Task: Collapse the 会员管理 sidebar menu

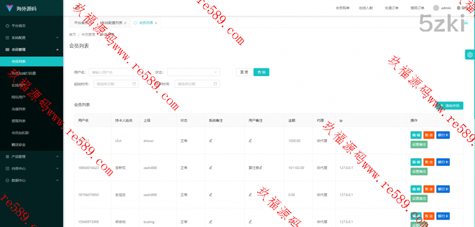Action: pyautogui.click(x=31, y=49)
